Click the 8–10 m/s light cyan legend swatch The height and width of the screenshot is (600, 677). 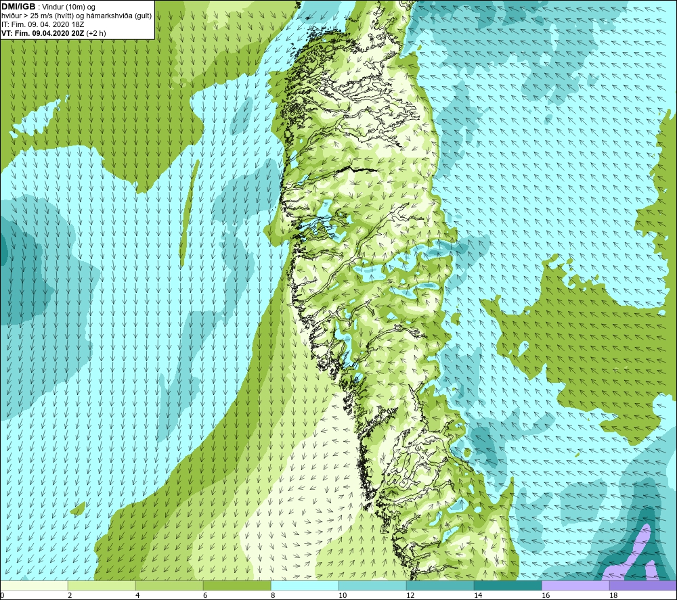pos(305,585)
